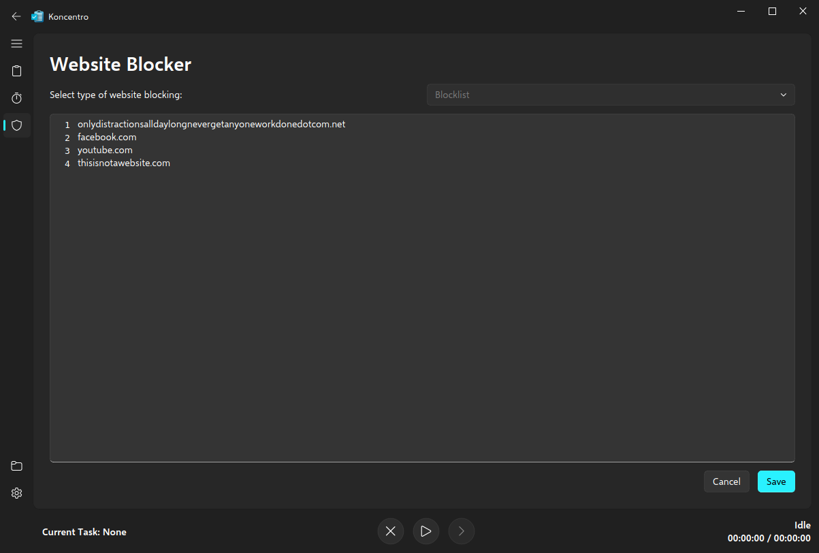Open the timer view from the sidebar

coord(16,98)
